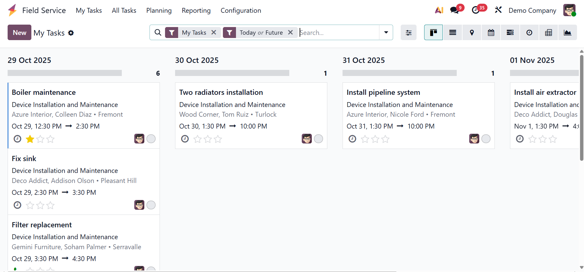The height and width of the screenshot is (272, 584).
Task: Open the calendar view
Action: click(491, 33)
